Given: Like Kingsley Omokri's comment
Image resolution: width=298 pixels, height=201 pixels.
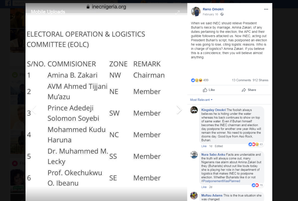Looking at the screenshot, I should tap(204, 146).
